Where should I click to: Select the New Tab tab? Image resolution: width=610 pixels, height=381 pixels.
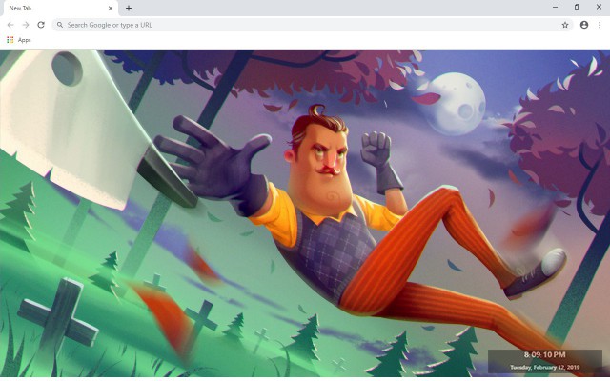pyautogui.click(x=59, y=8)
